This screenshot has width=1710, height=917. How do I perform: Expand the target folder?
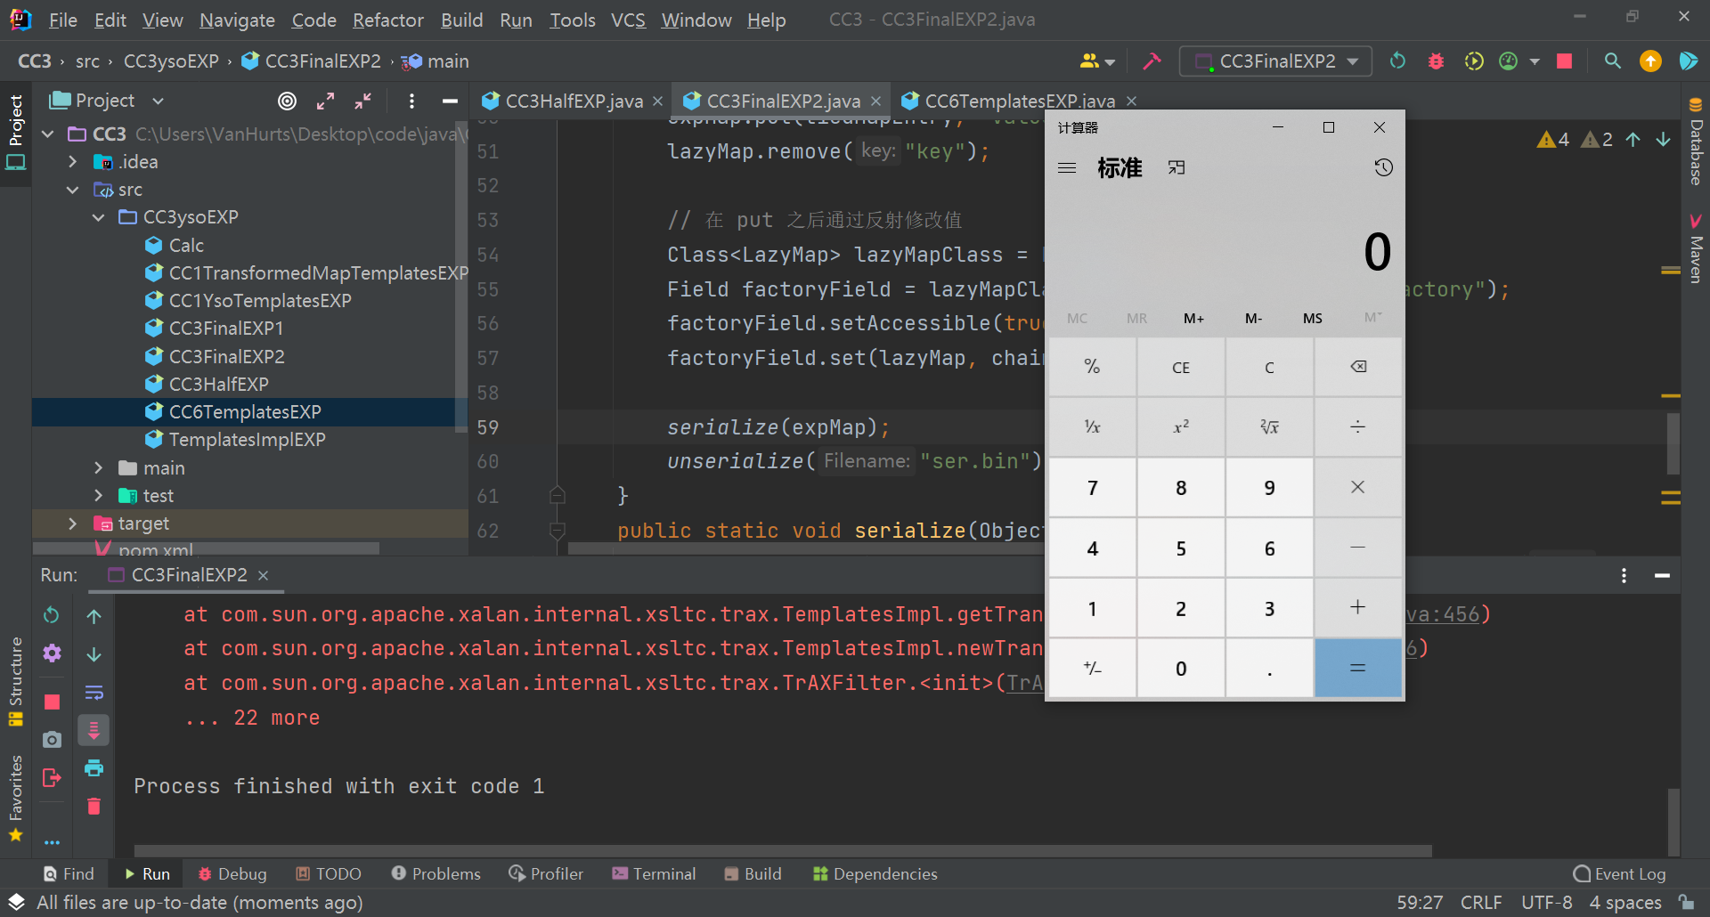[72, 523]
